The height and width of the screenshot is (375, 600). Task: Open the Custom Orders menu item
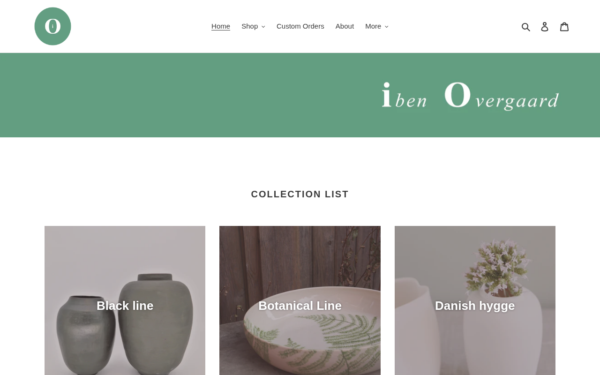[300, 26]
